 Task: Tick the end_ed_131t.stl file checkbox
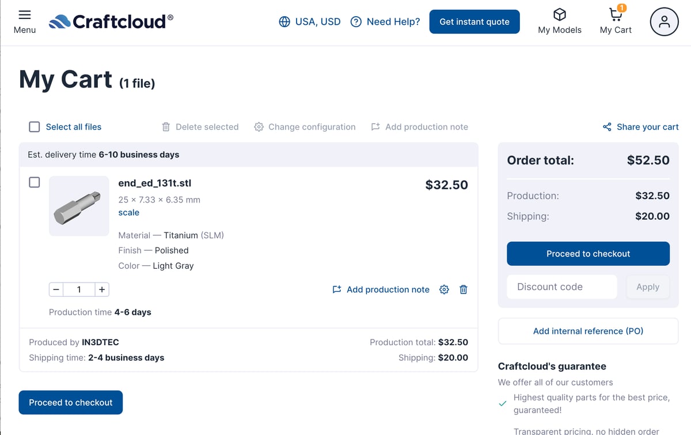[x=35, y=182]
